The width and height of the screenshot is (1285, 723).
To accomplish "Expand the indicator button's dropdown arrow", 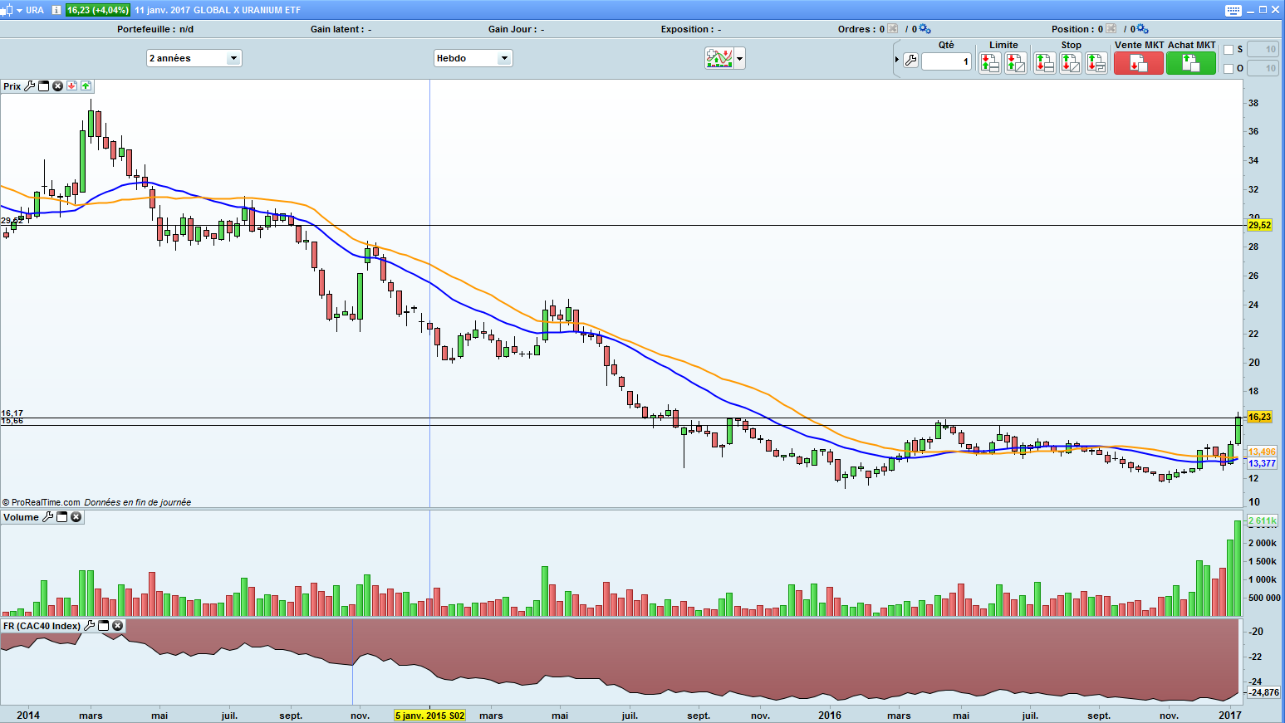I will coord(739,58).
